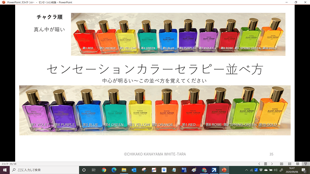Image resolution: width=310 pixels, height=174 pixels.
Task: Click the スライド 35/38 status indicator
Action: pos(9,164)
